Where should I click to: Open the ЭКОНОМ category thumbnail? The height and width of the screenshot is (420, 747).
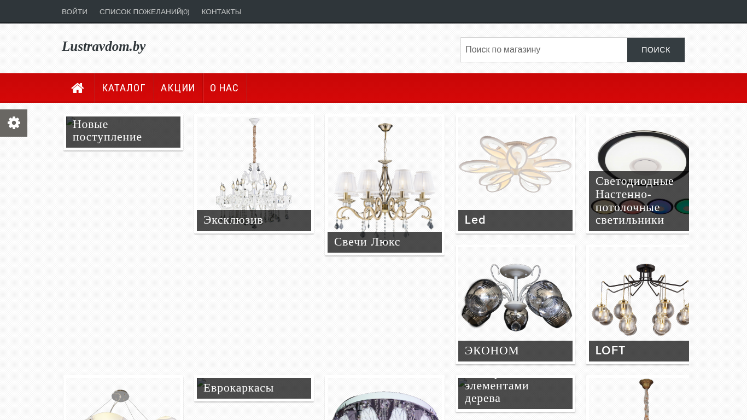click(x=515, y=304)
